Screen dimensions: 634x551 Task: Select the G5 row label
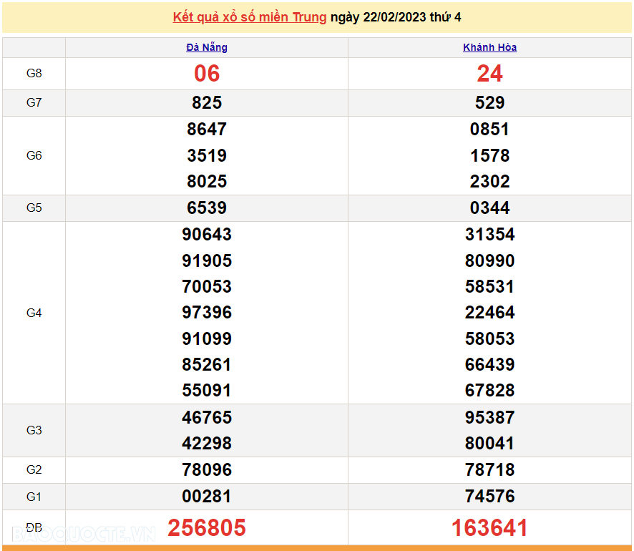(34, 208)
